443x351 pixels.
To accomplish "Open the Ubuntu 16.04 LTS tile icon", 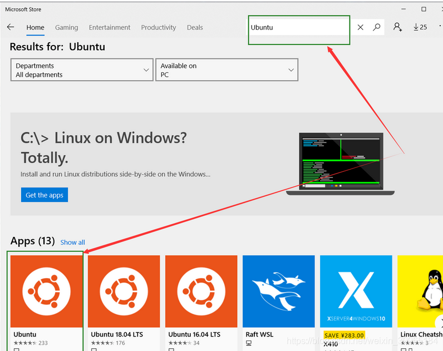I will (201, 291).
